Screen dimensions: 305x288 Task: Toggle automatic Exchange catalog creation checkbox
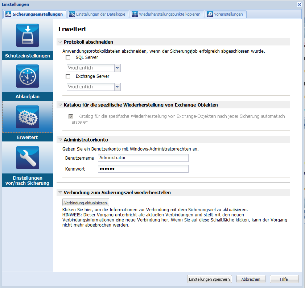[71, 116]
